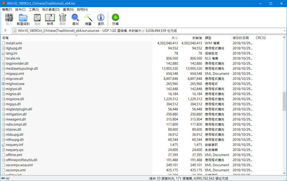Viewport: 287px width, 181px height.
Task: Click the WinRAR title bar app icon
Action: point(4,4)
